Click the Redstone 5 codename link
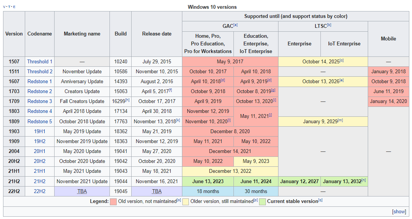This screenshot has width=412, height=219. [x=40, y=121]
